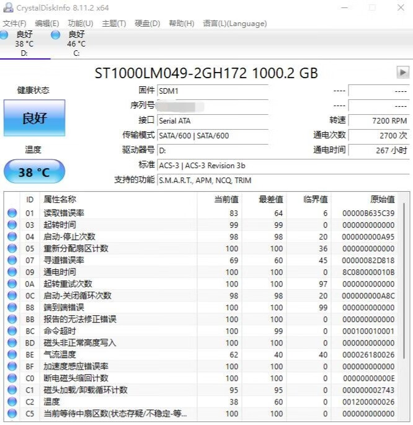
Task: Click the 良好 health status button
Action: click(34, 118)
